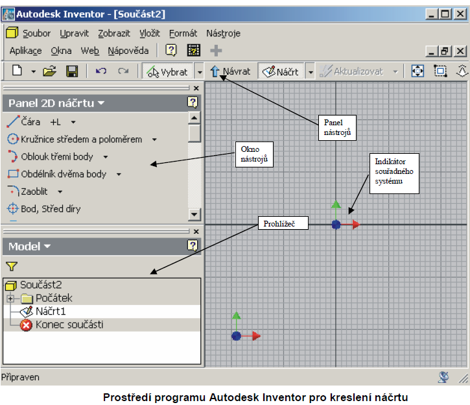Select Kružnice středem a poloměrem tool
470x405 pixels.
click(75, 139)
